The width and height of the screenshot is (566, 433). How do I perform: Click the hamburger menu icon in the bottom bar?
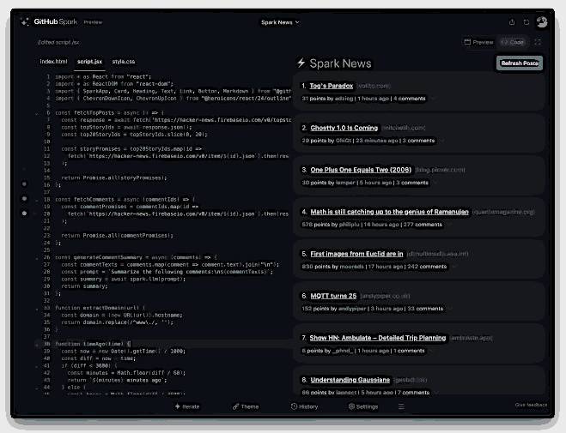pos(400,406)
